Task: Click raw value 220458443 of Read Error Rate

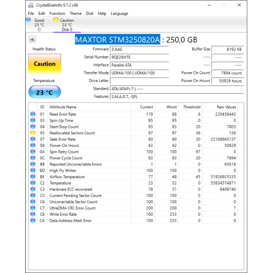Action: [225, 114]
